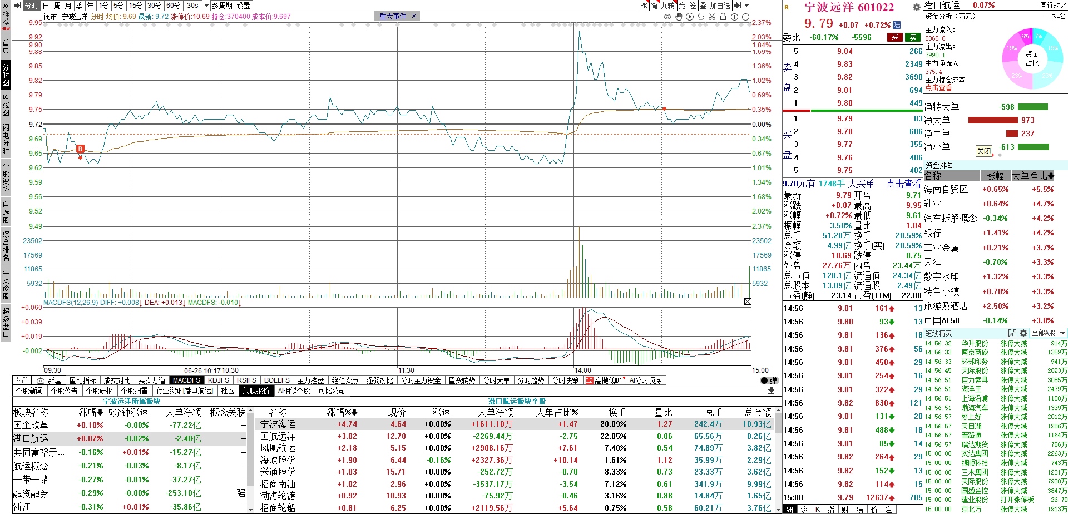This screenshot has height=514, width=1068.
Task: Click the question mark help next to 排名
Action: point(1046,16)
